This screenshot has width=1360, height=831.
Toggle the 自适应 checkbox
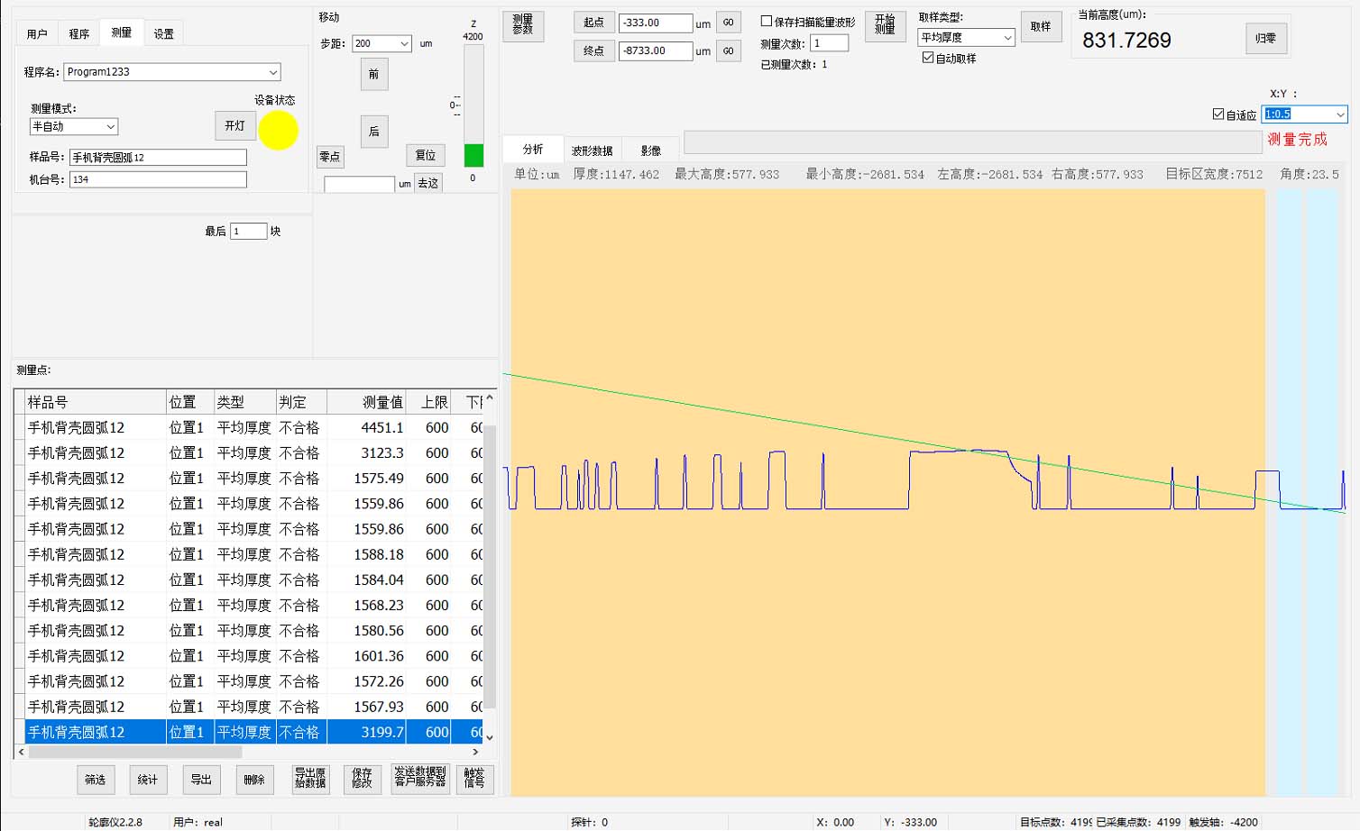1218,114
